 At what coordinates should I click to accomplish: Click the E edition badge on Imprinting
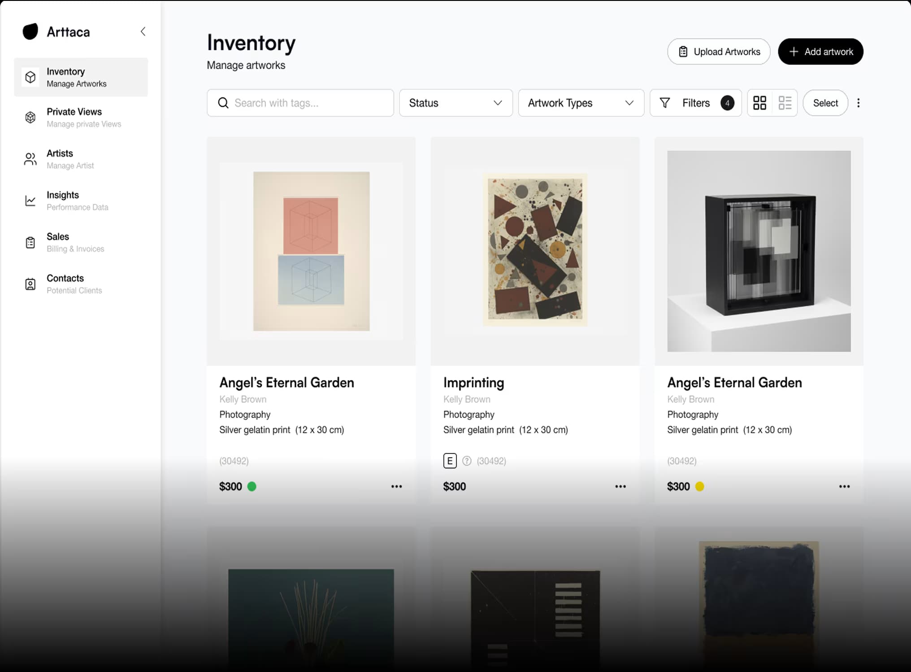tap(450, 461)
